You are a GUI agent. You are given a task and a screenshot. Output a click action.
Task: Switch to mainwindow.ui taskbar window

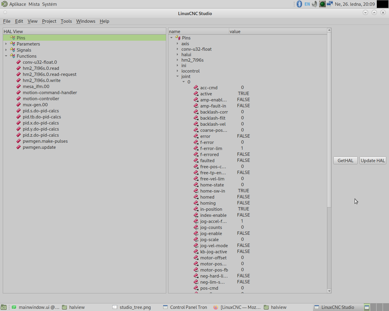click(x=36, y=307)
